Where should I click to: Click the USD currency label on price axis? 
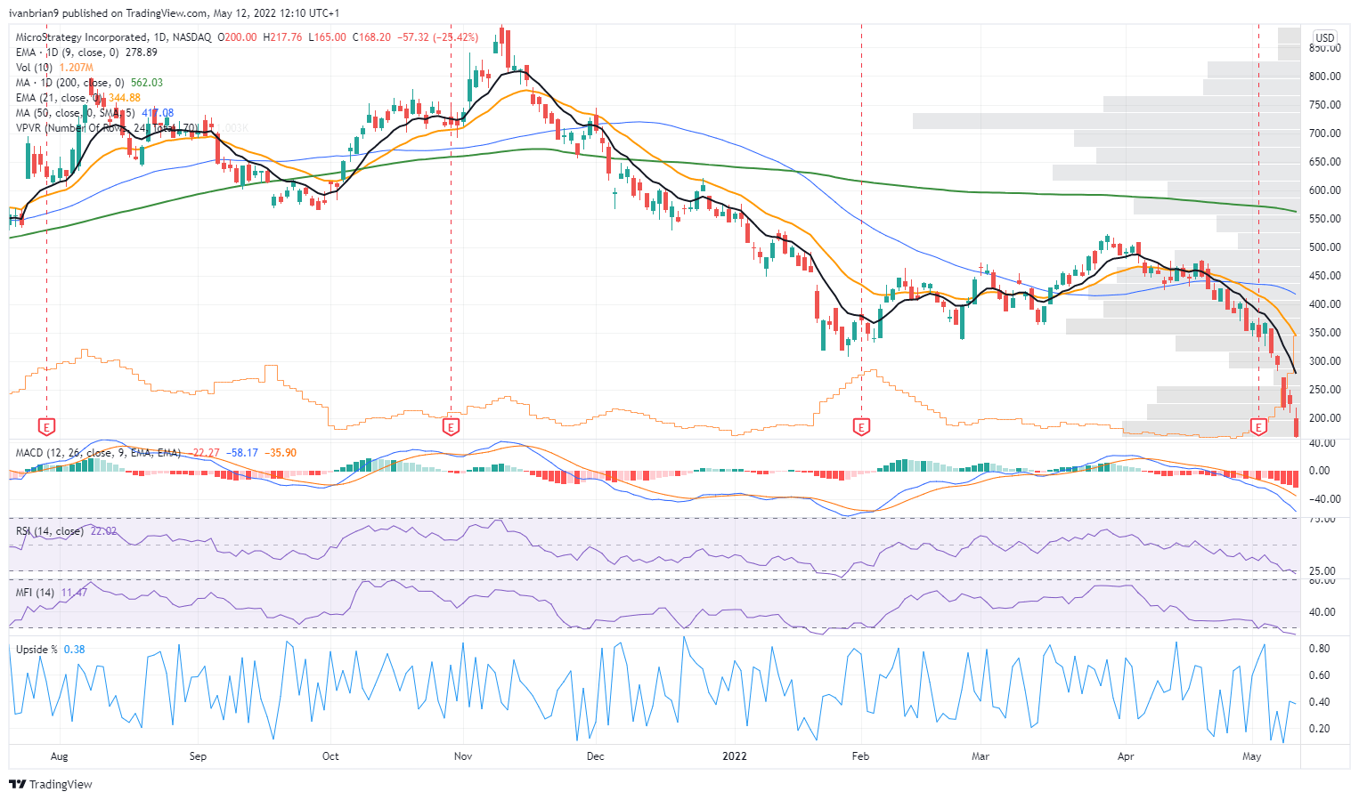[x=1324, y=38]
